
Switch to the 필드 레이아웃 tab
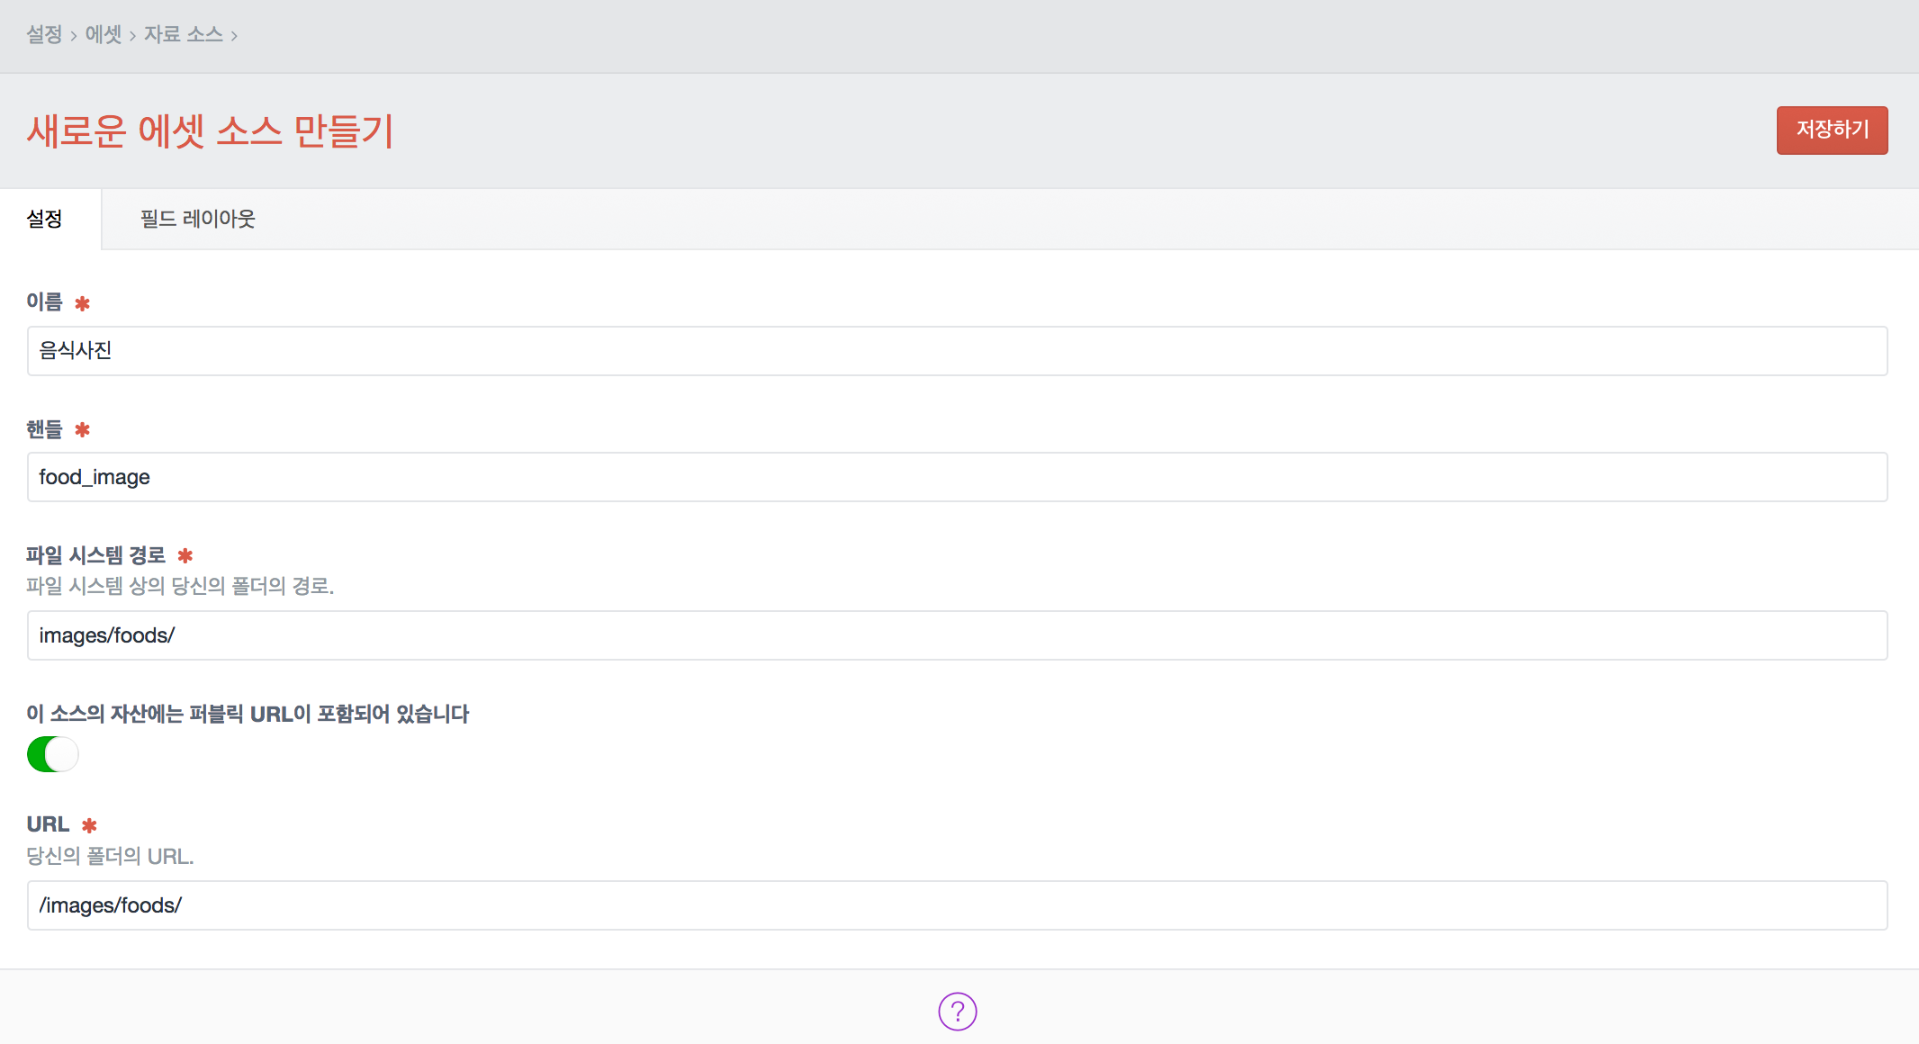[x=197, y=219]
